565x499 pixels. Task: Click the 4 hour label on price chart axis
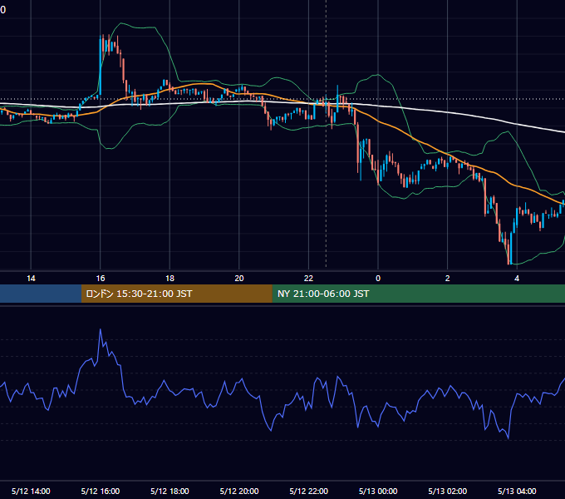pyautogui.click(x=517, y=279)
